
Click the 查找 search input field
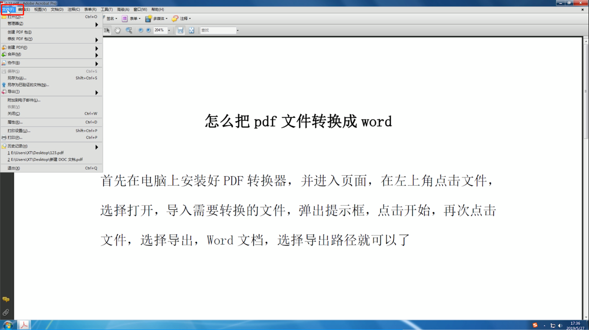pyautogui.click(x=218, y=31)
